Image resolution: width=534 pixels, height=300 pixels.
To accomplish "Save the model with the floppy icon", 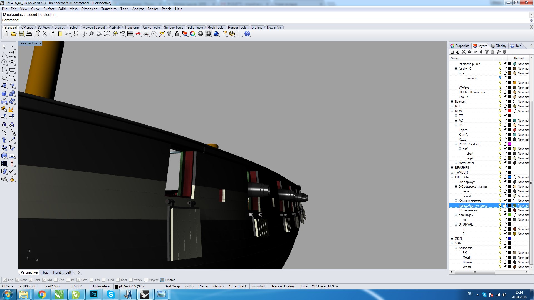I will (x=21, y=34).
